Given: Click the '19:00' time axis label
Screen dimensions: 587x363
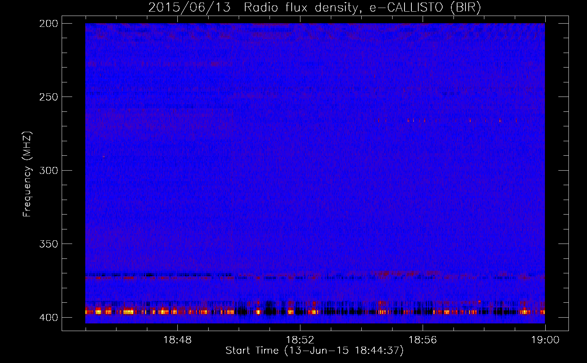Looking at the screenshot, I should tap(545, 340).
